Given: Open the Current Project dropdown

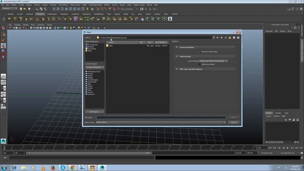Looking at the screenshot, I should (x=95, y=67).
